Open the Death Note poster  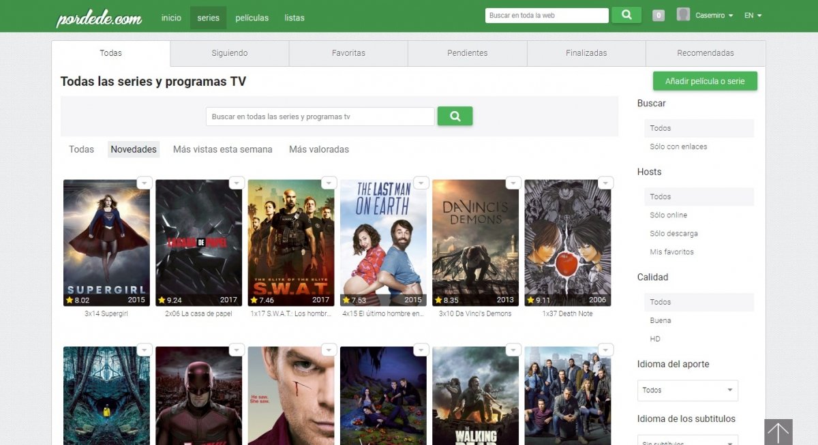pyautogui.click(x=568, y=243)
